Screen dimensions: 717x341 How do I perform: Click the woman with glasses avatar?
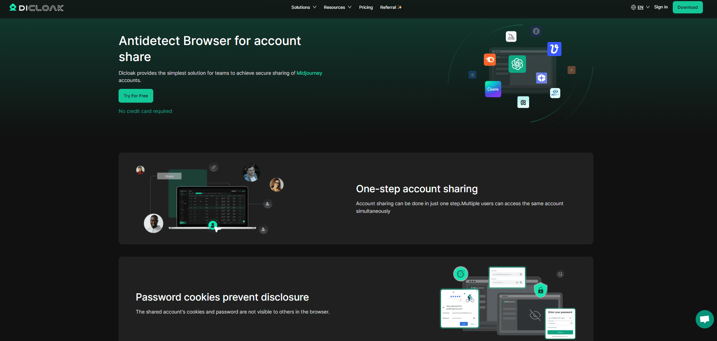(277, 185)
